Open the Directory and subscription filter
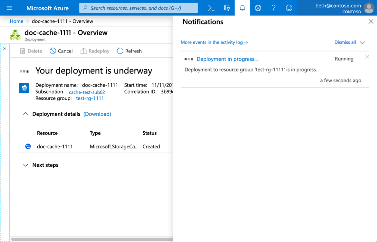This screenshot has height=242, width=377. click(x=227, y=7)
